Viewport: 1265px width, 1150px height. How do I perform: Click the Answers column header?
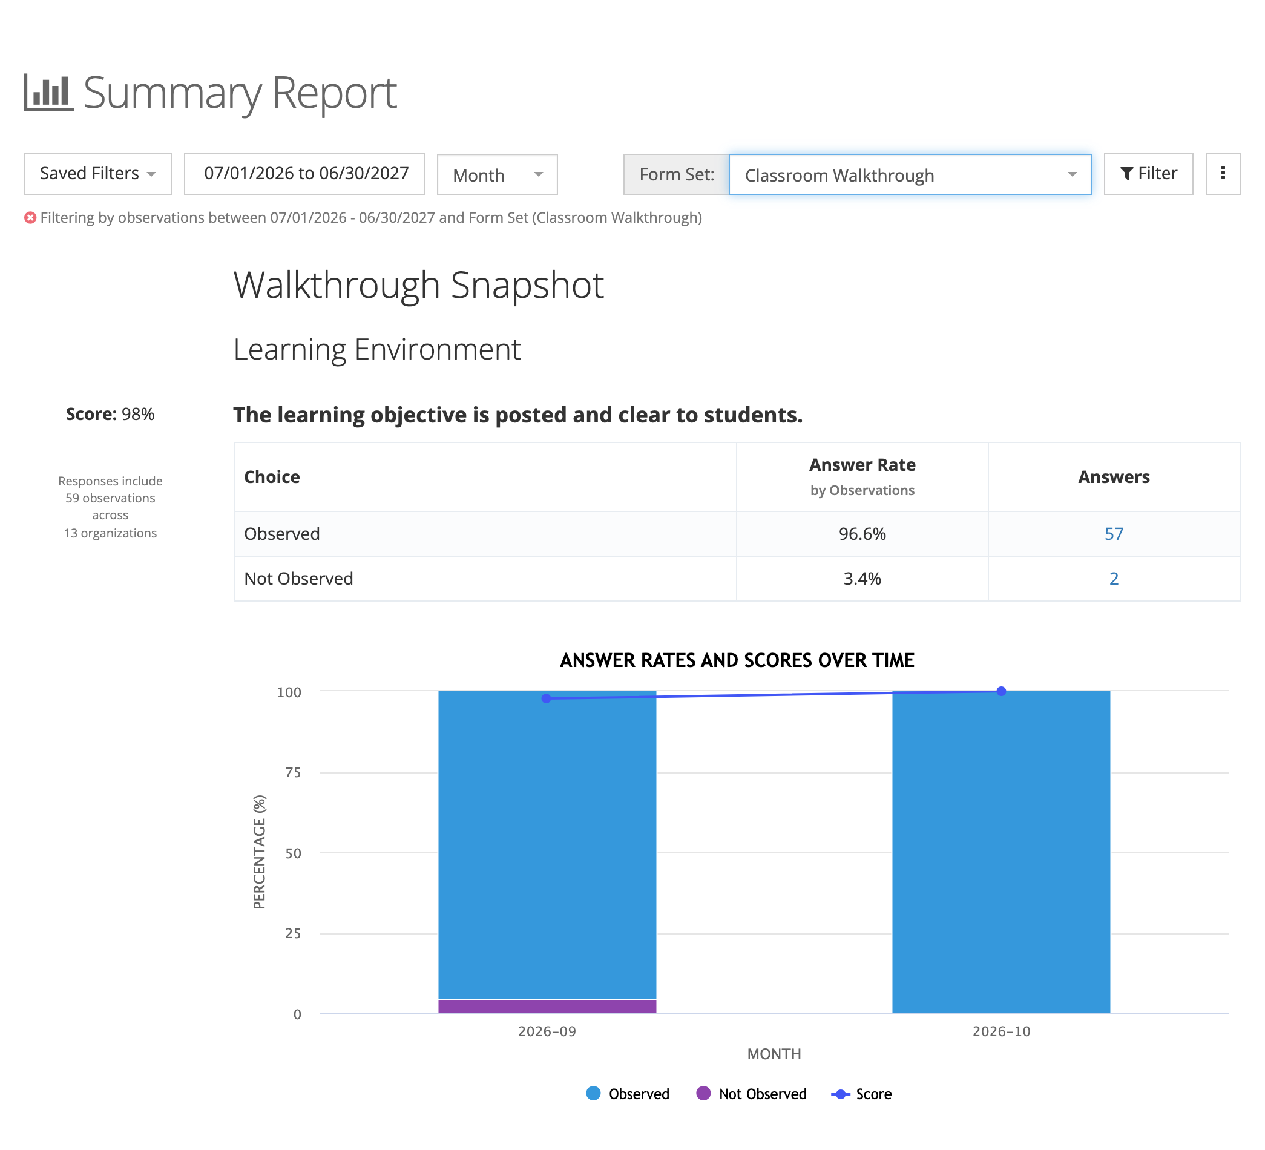tap(1114, 478)
